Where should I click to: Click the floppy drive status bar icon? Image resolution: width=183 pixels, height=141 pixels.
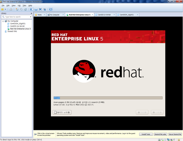pyautogui.click(x=165, y=140)
